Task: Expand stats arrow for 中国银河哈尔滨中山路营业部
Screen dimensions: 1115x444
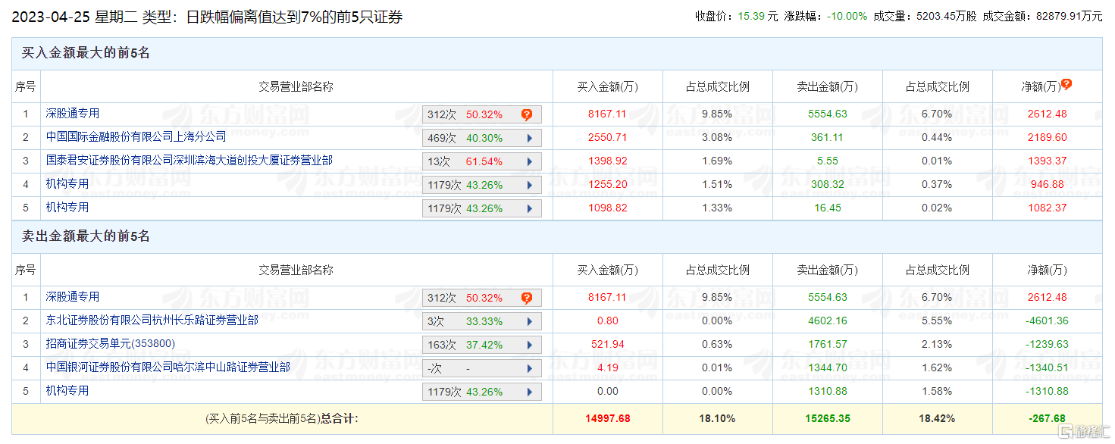Action: (530, 369)
